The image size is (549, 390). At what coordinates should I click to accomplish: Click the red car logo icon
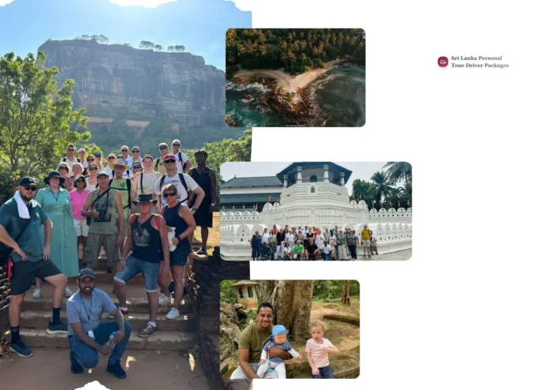443,62
